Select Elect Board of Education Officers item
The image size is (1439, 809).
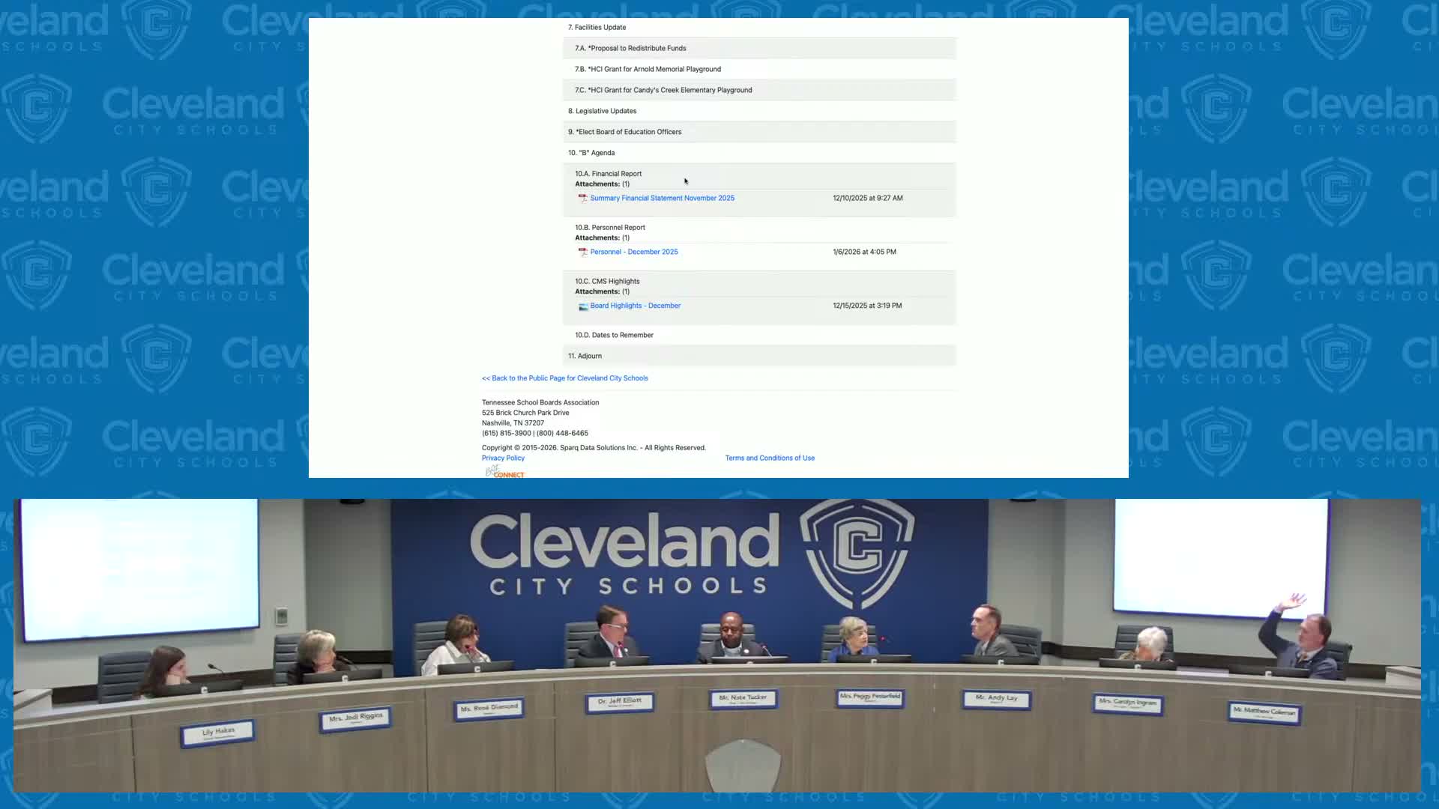click(x=624, y=133)
